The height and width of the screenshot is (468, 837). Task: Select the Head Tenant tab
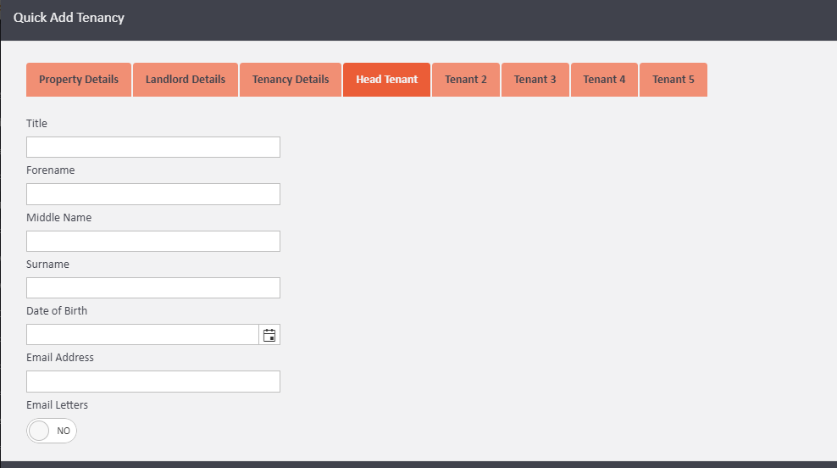[386, 80]
